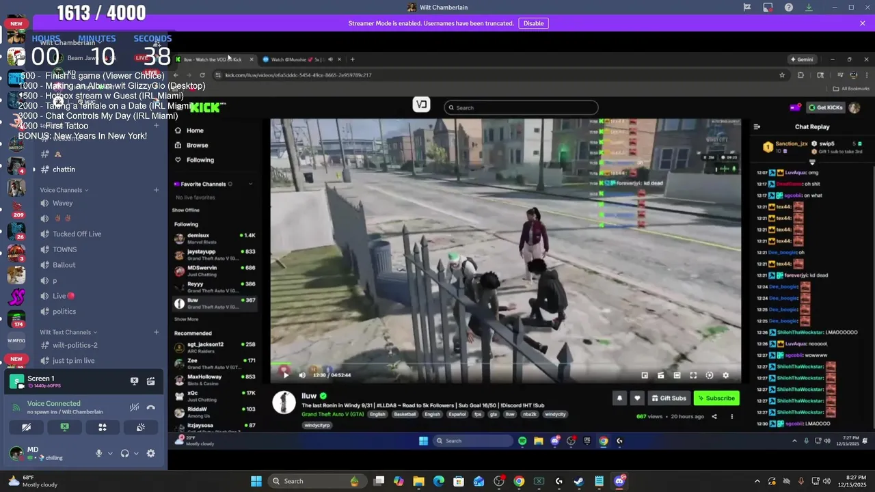Open the clips icon beside Screen 1
875x492 pixels.
tap(150, 381)
